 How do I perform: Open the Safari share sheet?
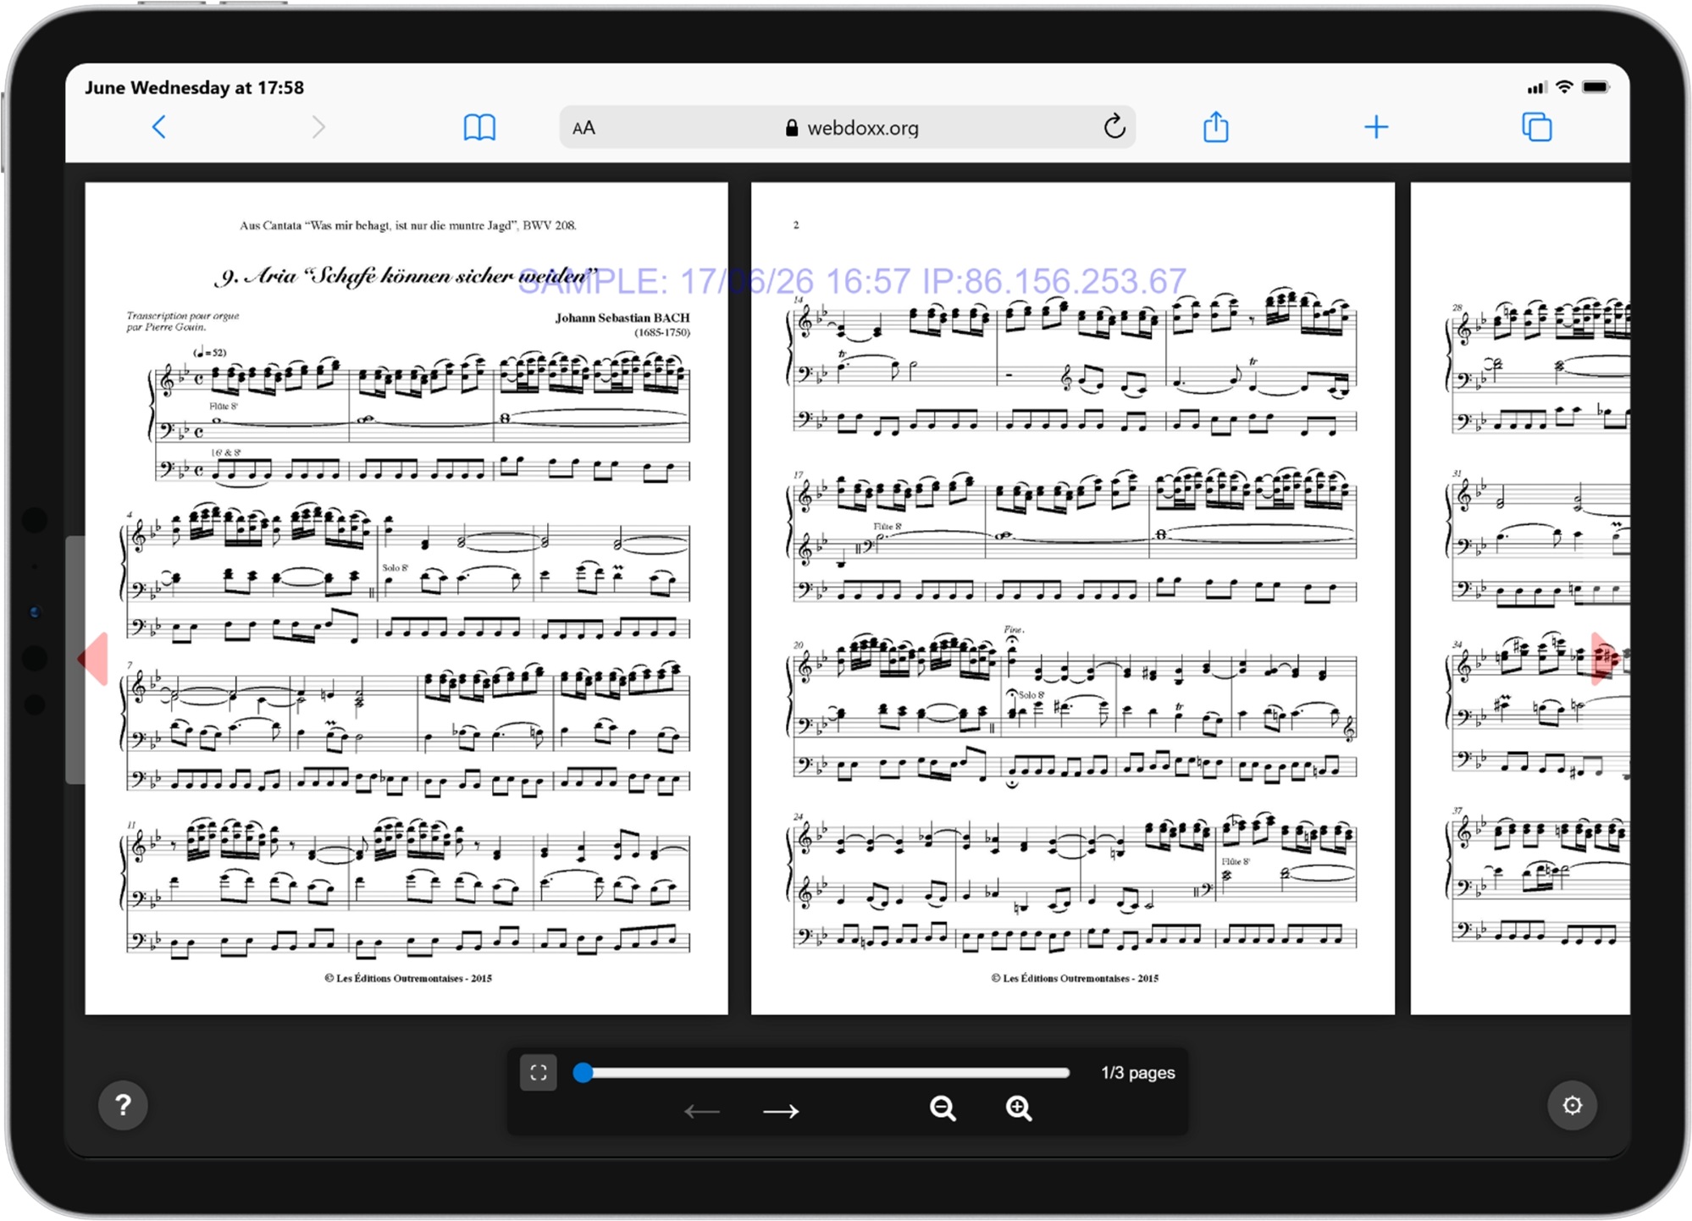click(x=1215, y=127)
